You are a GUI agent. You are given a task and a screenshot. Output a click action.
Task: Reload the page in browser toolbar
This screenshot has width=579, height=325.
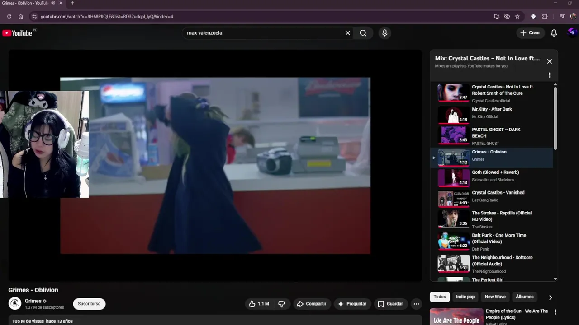(9, 16)
